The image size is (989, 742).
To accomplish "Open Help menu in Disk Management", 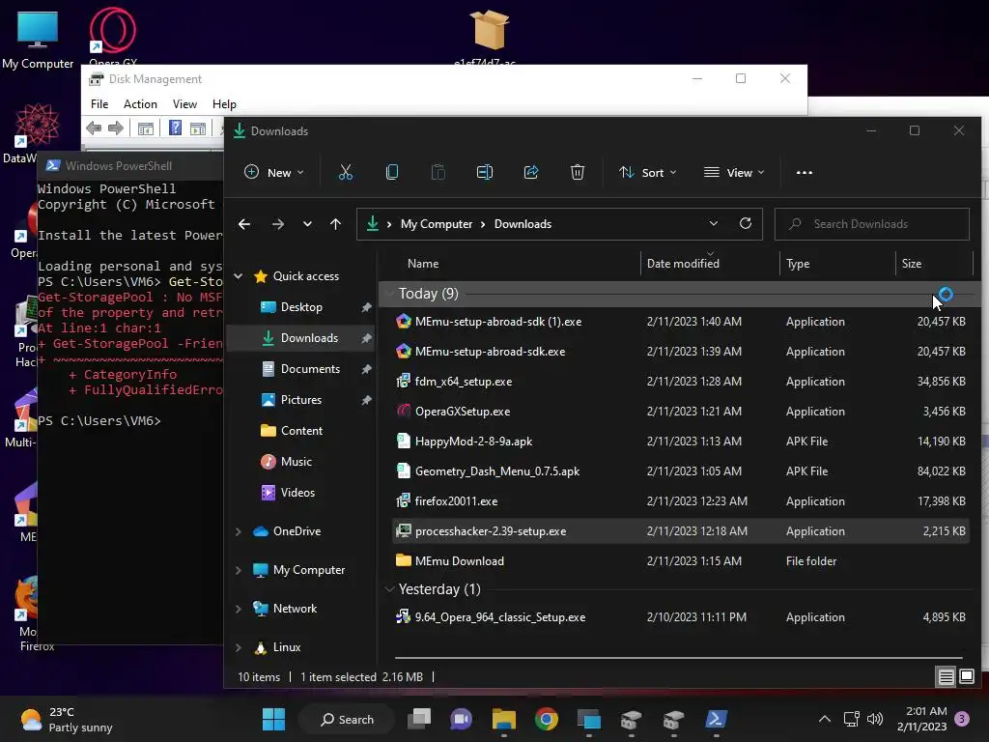I will click(224, 104).
